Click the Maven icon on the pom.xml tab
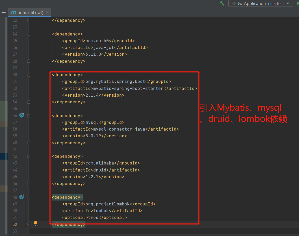This screenshot has height=236, width=299. pyautogui.click(x=13, y=12)
